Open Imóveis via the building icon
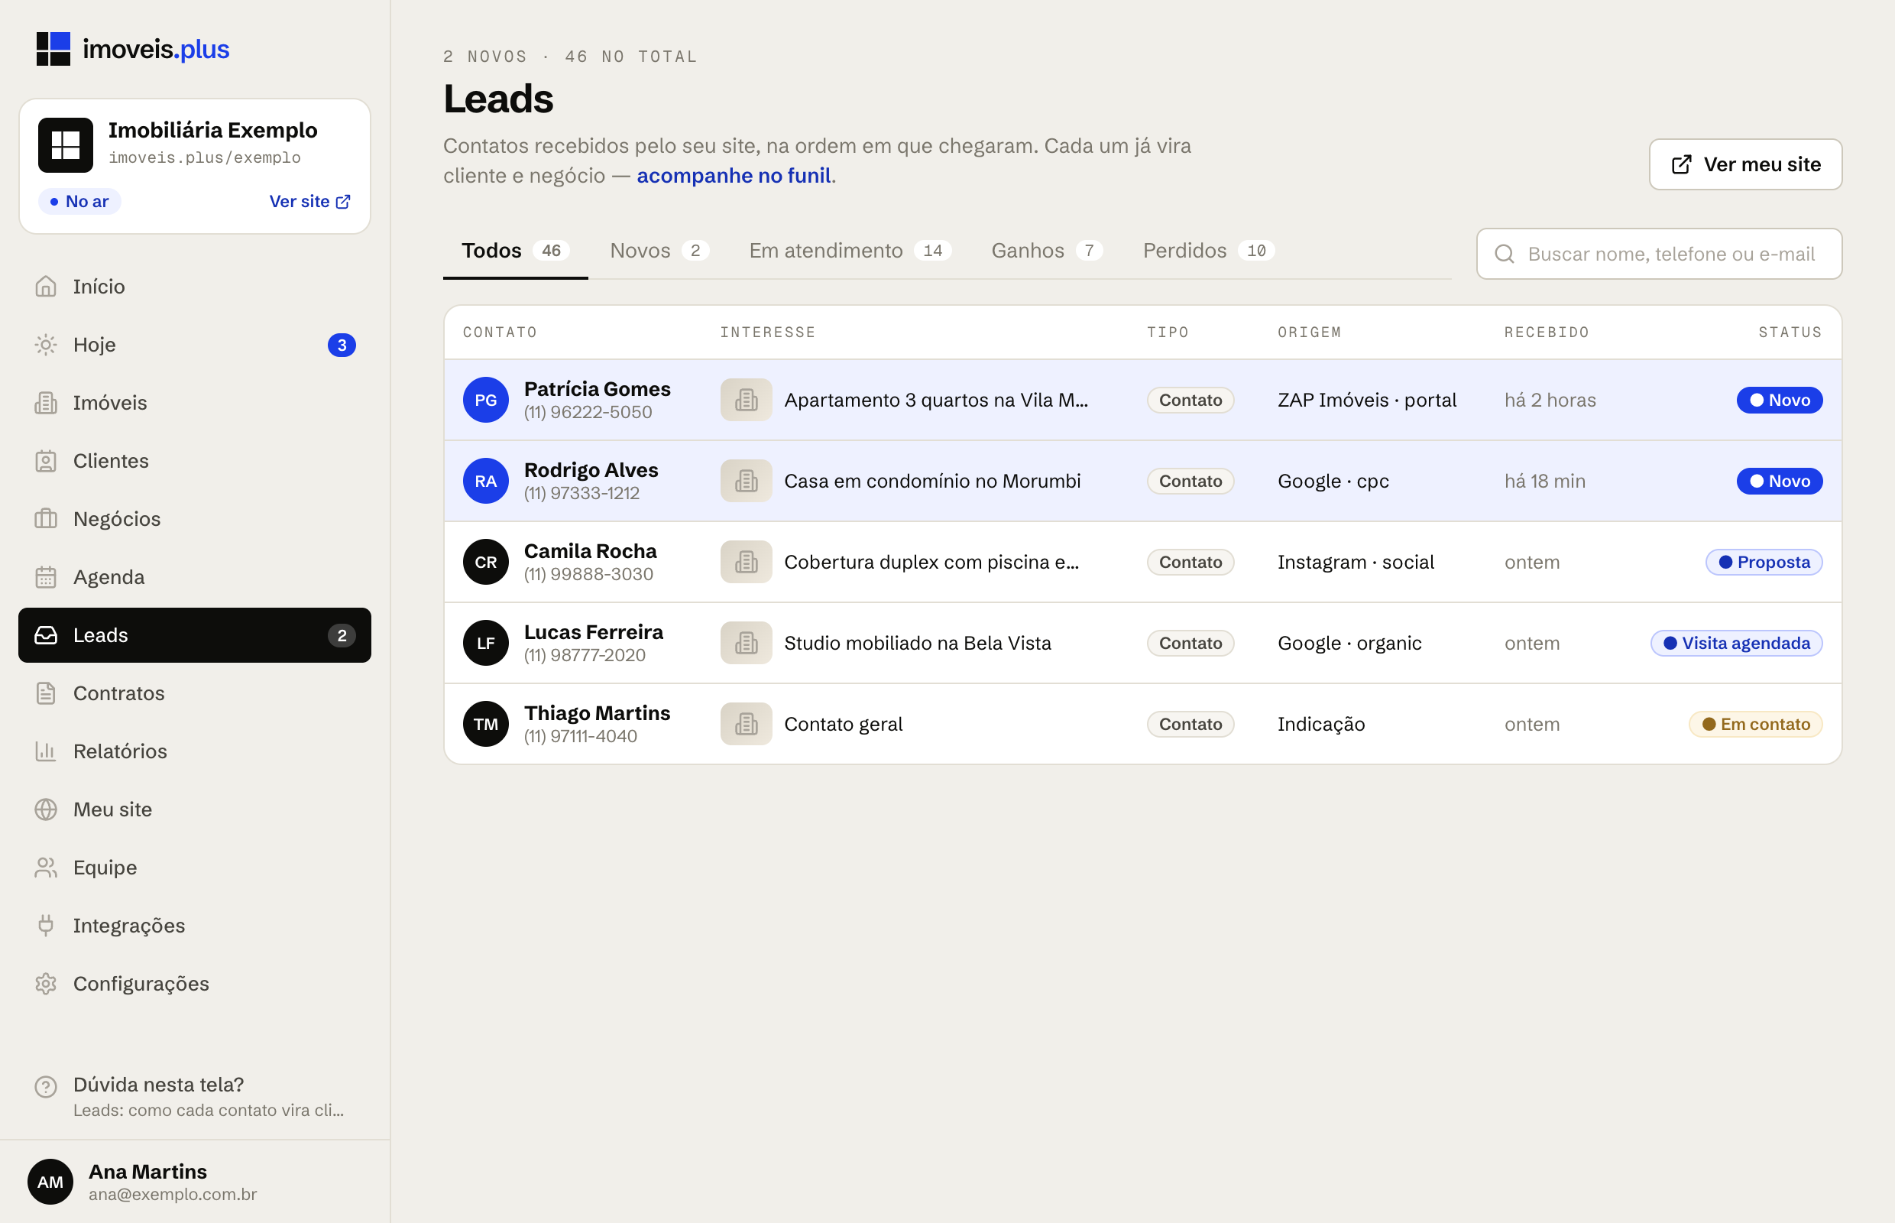The height and width of the screenshot is (1223, 1895). [46, 403]
